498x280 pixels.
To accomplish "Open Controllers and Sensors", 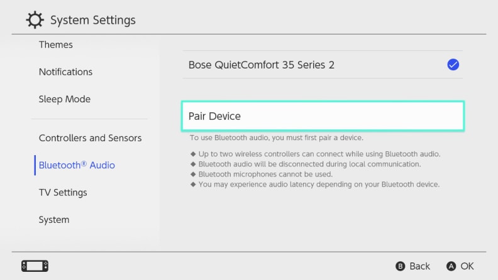I will (90, 138).
